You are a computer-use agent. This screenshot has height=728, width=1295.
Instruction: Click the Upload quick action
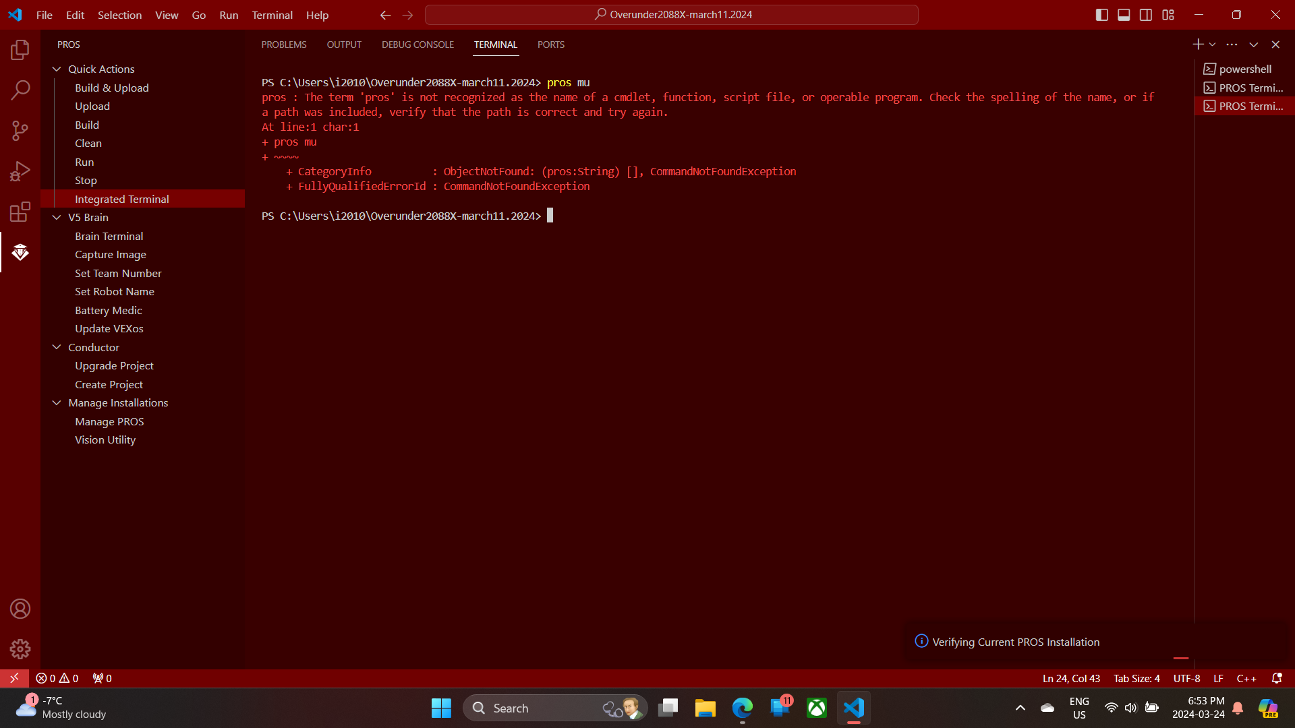pyautogui.click(x=92, y=106)
